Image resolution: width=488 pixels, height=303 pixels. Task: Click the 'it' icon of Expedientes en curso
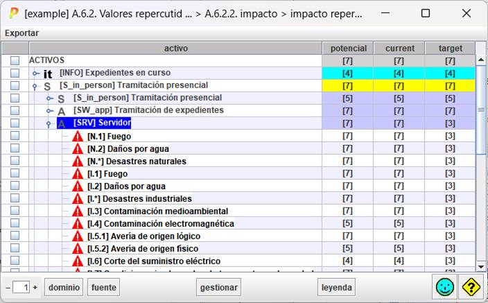coord(48,73)
